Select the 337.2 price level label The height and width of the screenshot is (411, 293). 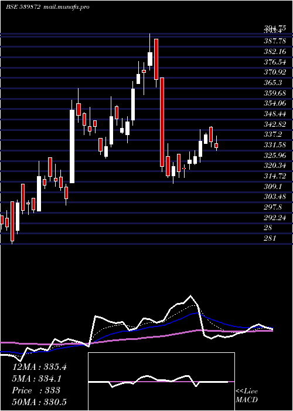pos(272,134)
